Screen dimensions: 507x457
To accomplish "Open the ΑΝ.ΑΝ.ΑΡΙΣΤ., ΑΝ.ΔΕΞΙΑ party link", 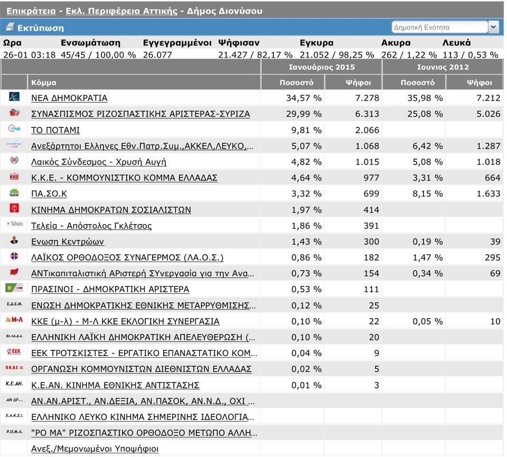I will (x=143, y=401).
